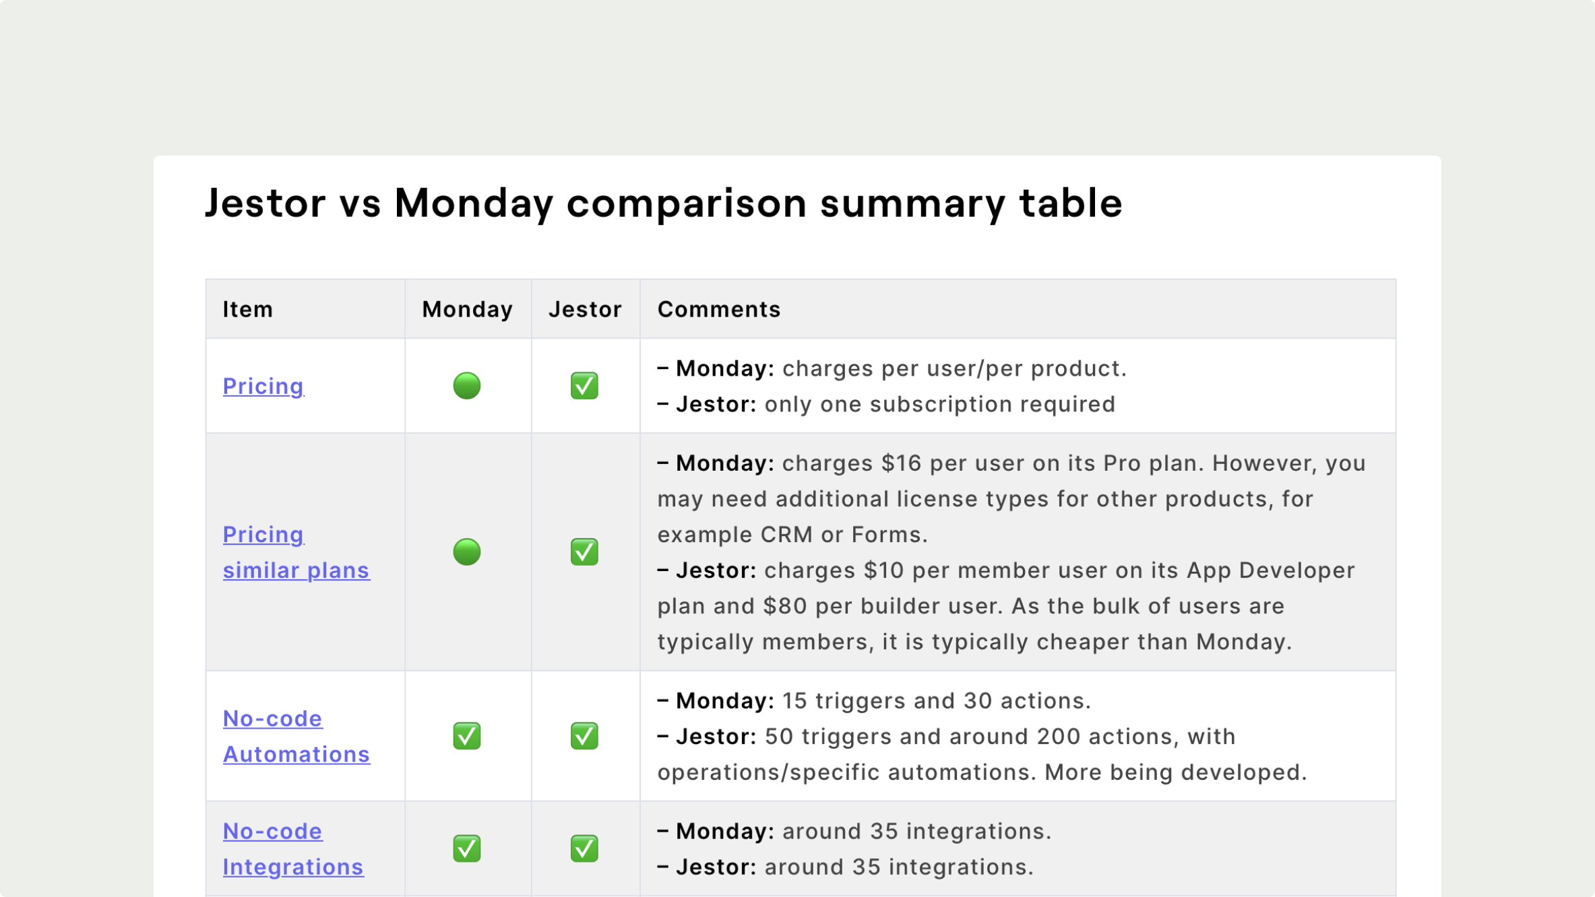Select the Monday column header
Viewport: 1595px width, 897px height.
click(468, 309)
